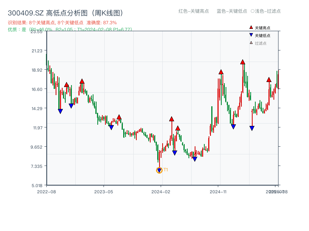Select the leftmost blue key-low triangle
Viewport: 309px width, 231px height.
pyautogui.click(x=60, y=111)
